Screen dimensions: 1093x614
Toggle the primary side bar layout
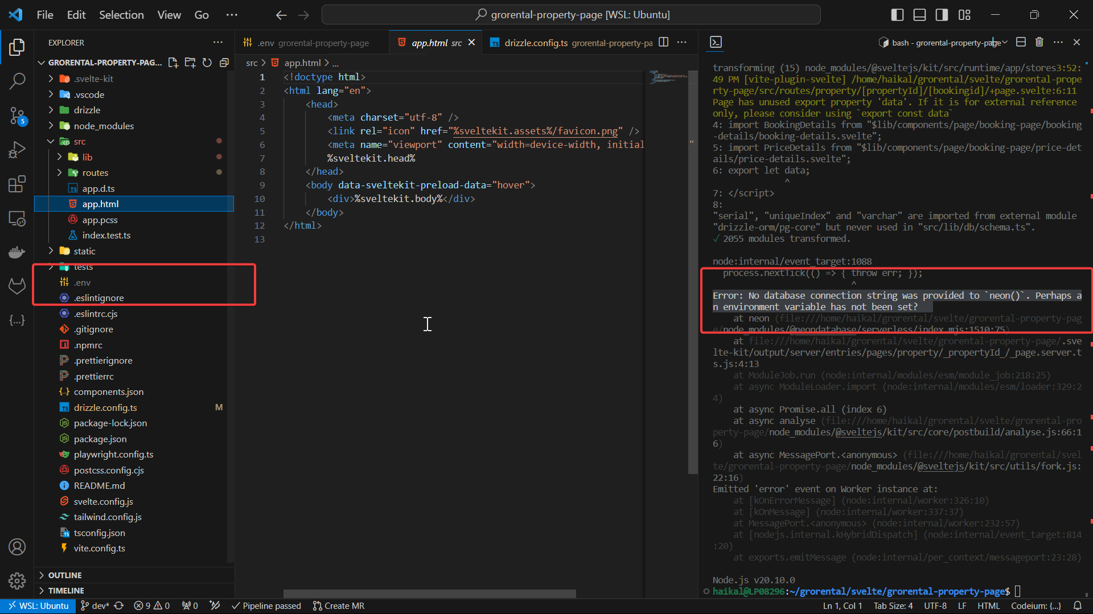[897, 15]
